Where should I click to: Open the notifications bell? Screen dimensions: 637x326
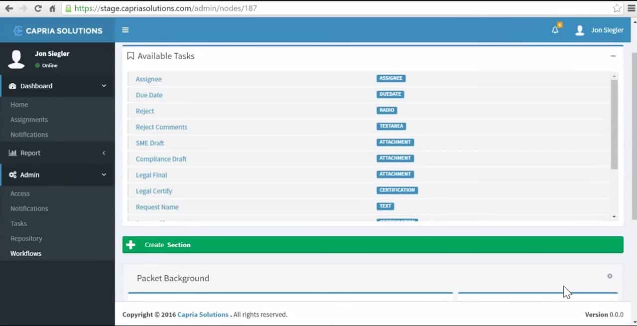[x=555, y=30]
